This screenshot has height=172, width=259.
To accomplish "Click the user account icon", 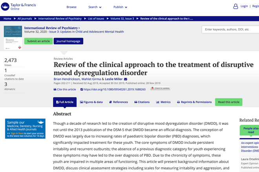I will pos(235,6).
